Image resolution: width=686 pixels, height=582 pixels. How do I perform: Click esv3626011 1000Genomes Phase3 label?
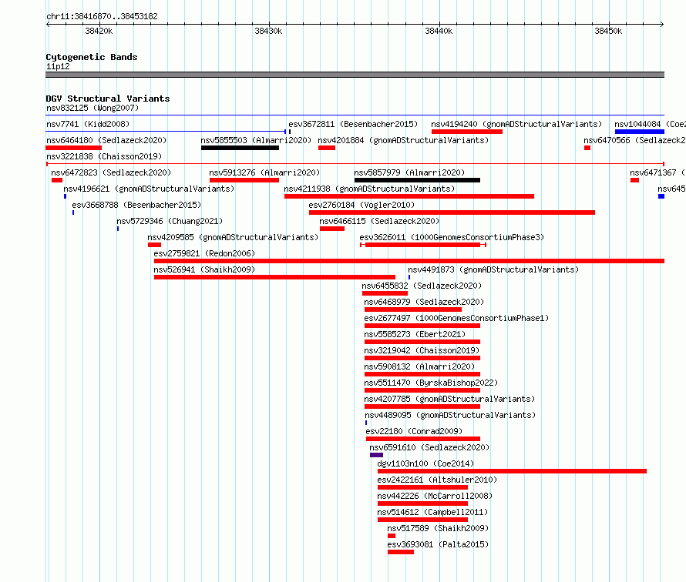pos(452,237)
